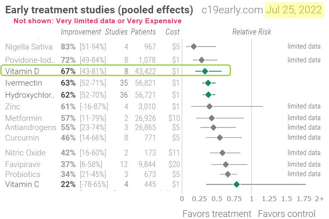Click the Patients column header

(x=143, y=32)
